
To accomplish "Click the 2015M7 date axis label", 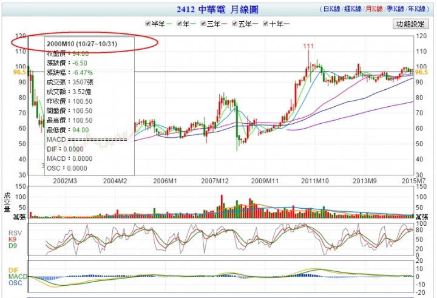I will [x=413, y=181].
